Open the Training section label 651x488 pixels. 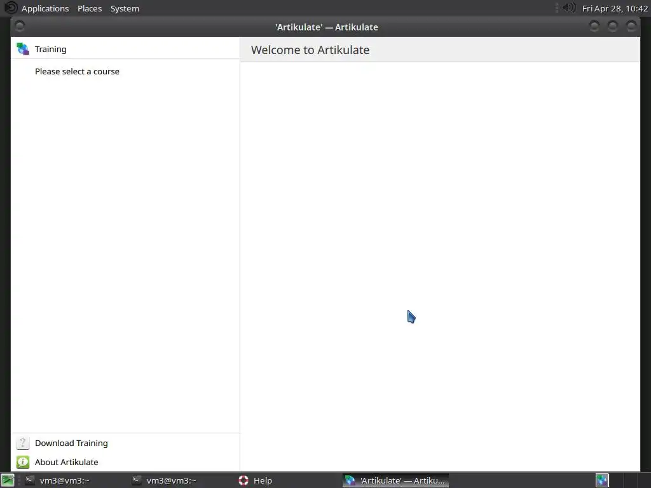[x=51, y=49]
